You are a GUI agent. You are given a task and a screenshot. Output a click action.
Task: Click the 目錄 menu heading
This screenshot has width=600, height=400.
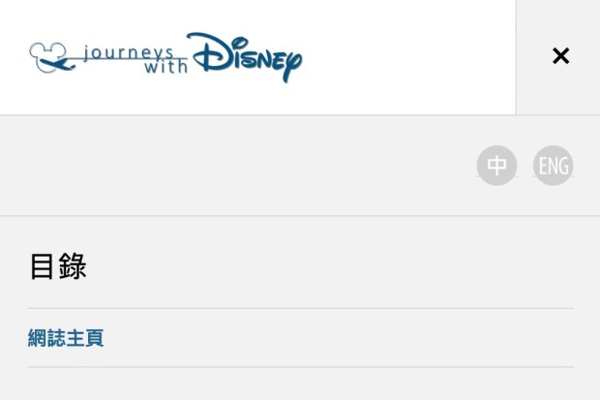pos(58,266)
